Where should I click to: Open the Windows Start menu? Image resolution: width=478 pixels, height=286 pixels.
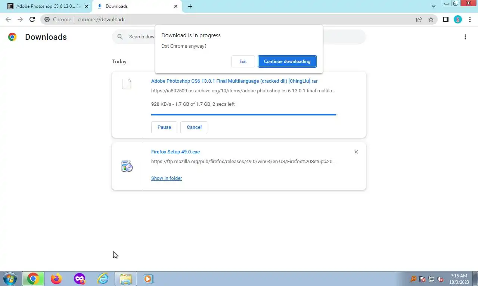[x=10, y=279]
